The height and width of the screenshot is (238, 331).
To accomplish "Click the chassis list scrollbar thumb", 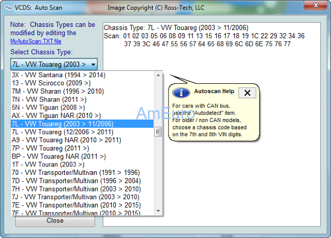I will [x=158, y=132].
